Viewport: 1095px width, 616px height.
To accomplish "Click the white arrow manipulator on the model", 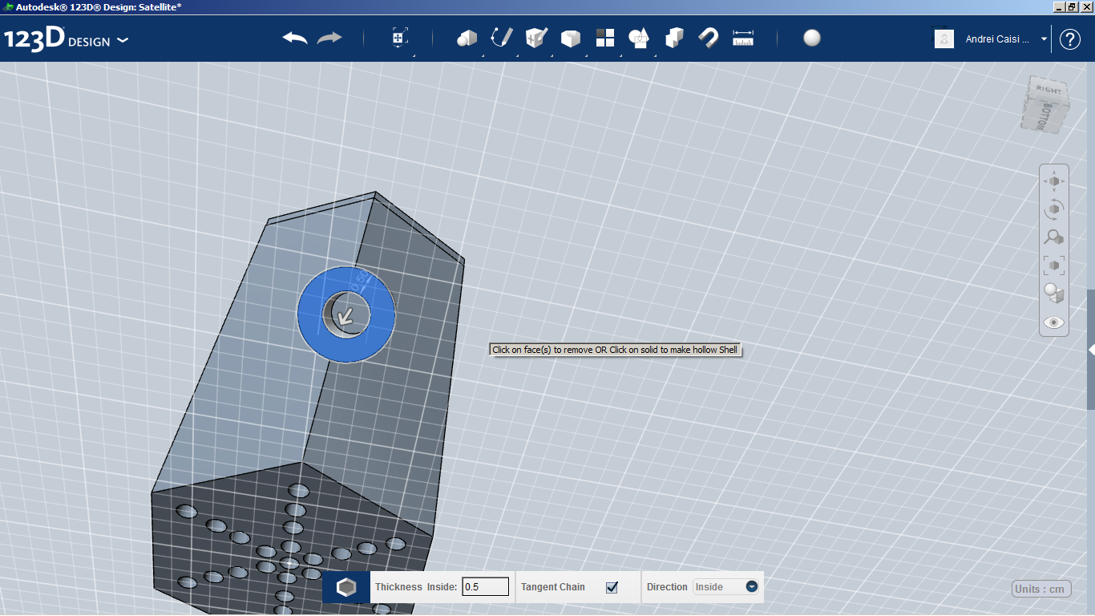I will coord(345,317).
